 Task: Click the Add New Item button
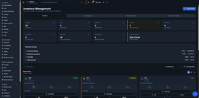pyautogui.click(x=189, y=9)
